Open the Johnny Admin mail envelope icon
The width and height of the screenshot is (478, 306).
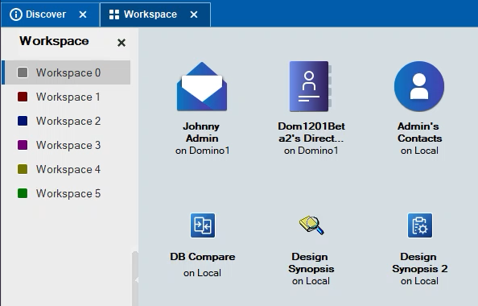(202, 86)
